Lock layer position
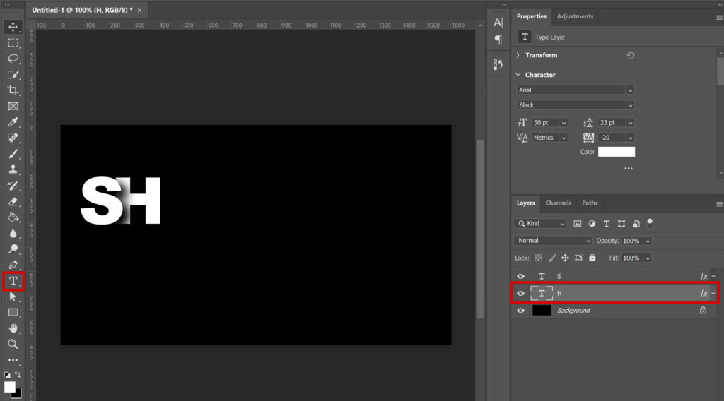 coord(565,258)
